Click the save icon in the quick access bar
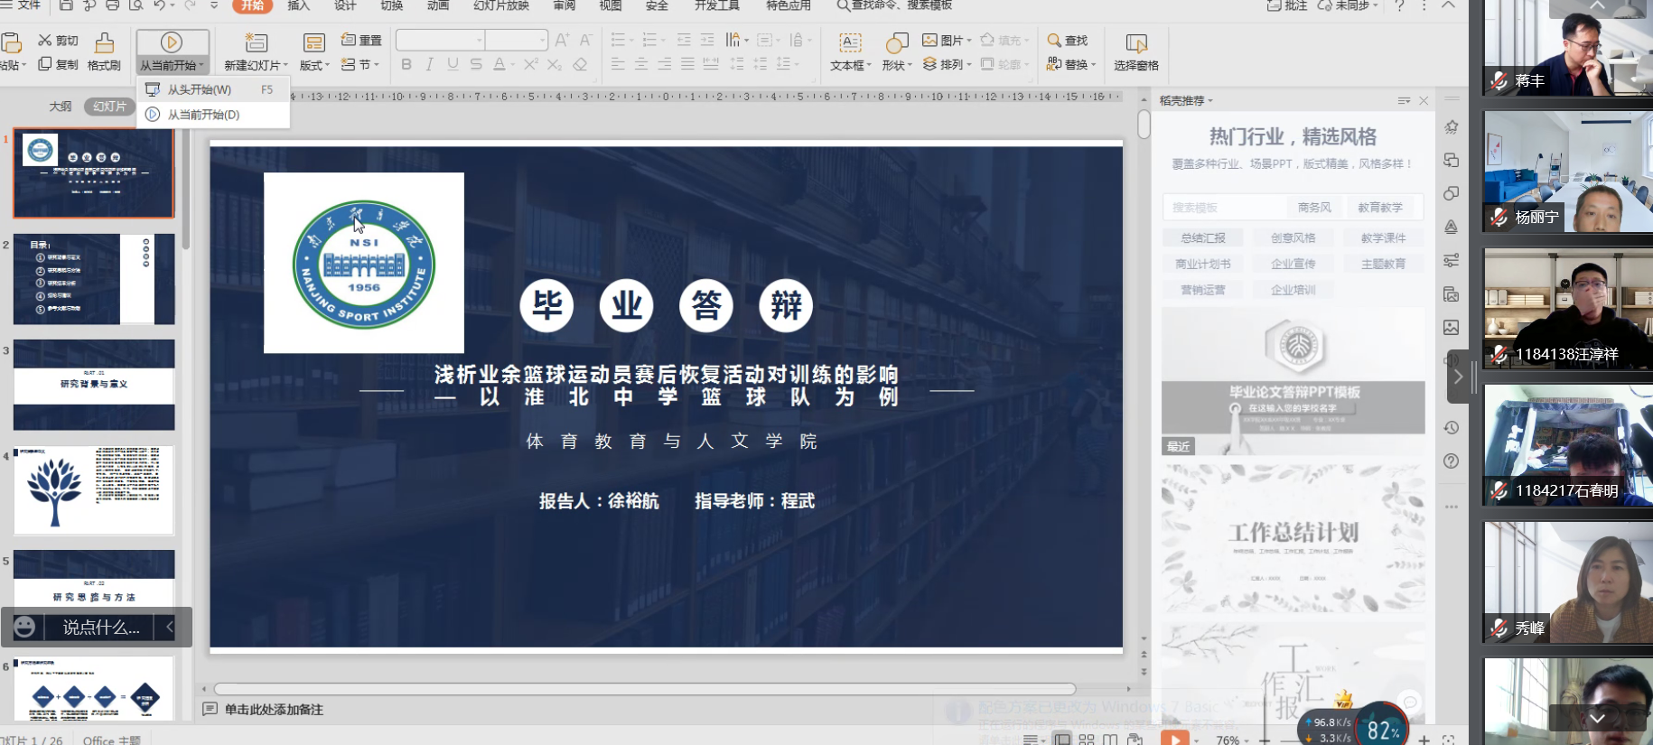This screenshot has height=754, width=1653. point(66,5)
